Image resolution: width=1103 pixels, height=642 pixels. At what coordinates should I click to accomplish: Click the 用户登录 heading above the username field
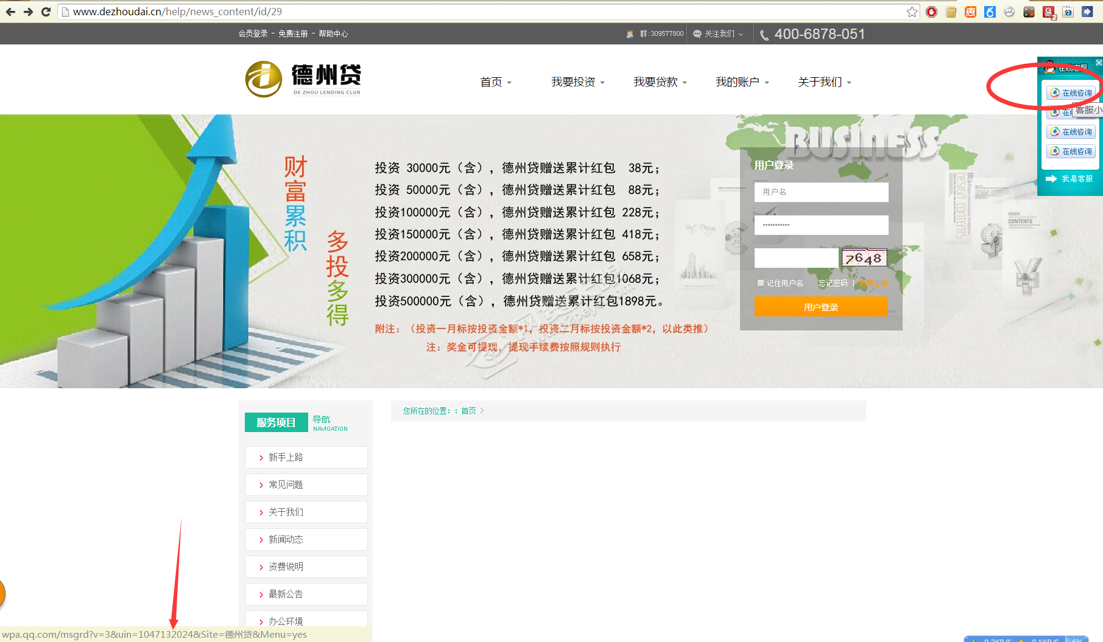[x=774, y=166]
